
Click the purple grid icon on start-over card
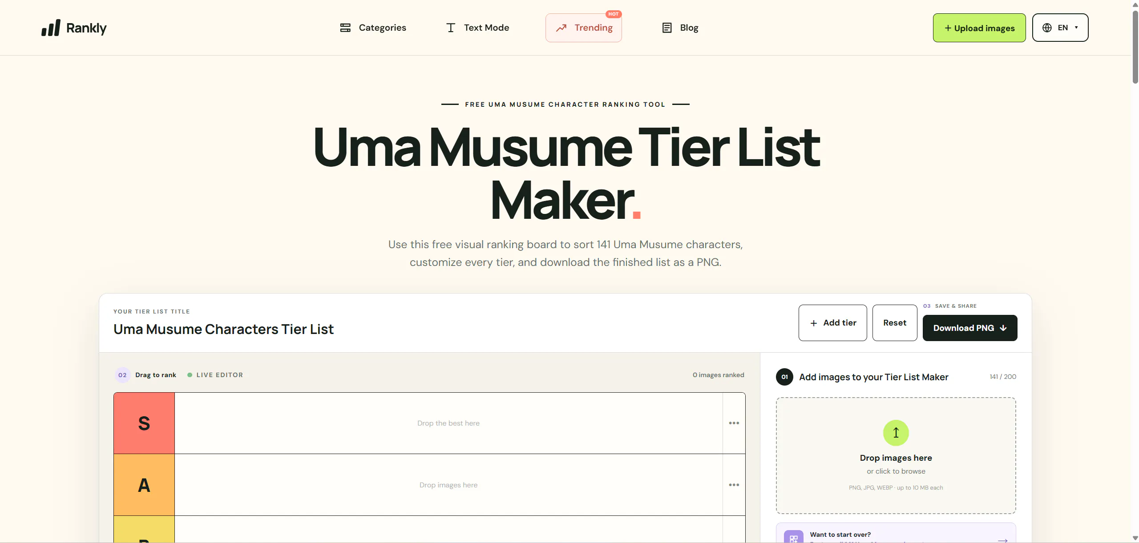(794, 537)
